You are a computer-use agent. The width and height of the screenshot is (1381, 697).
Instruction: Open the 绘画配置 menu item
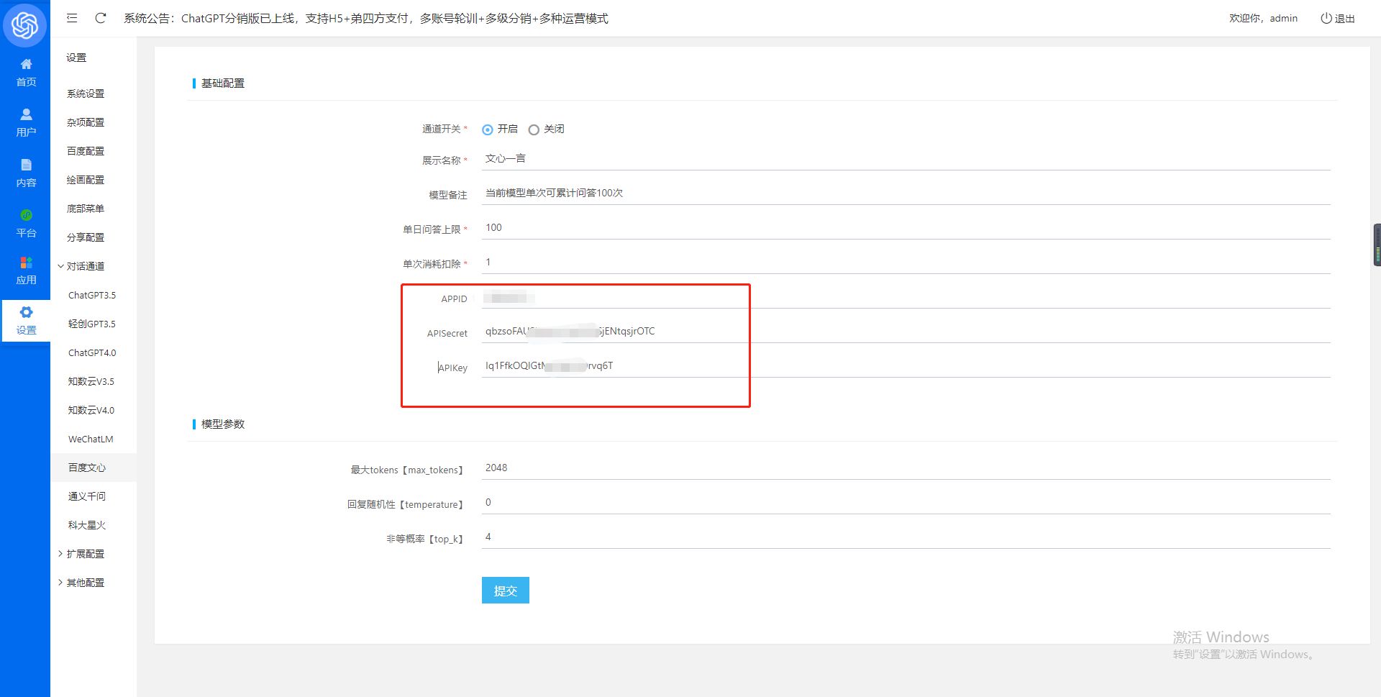(86, 180)
